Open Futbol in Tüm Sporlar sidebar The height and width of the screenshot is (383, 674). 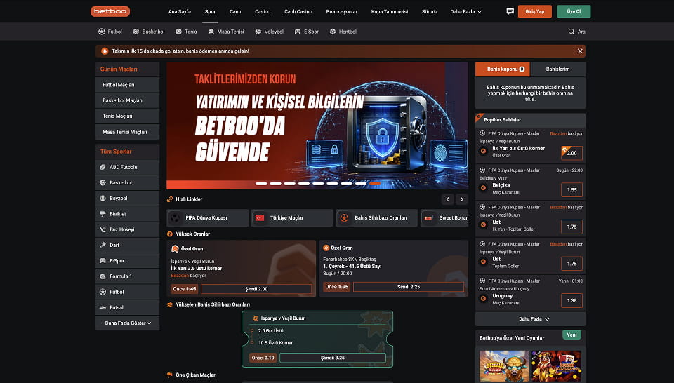(127, 292)
